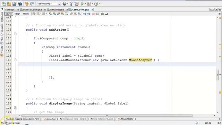Switch editor to Design view
222x125 pixels.
pyautogui.click(x=17, y=14)
